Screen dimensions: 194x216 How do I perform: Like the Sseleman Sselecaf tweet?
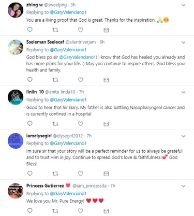click(x=81, y=80)
